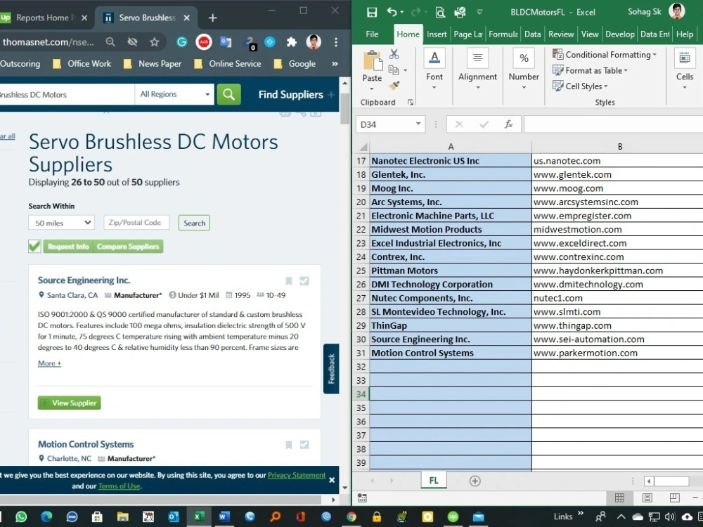The height and width of the screenshot is (527, 703).
Task: Open Outlook from the taskbar
Action: (x=174, y=516)
